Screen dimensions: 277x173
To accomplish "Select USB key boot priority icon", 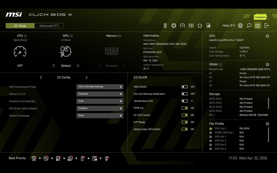I will tap(83, 158).
